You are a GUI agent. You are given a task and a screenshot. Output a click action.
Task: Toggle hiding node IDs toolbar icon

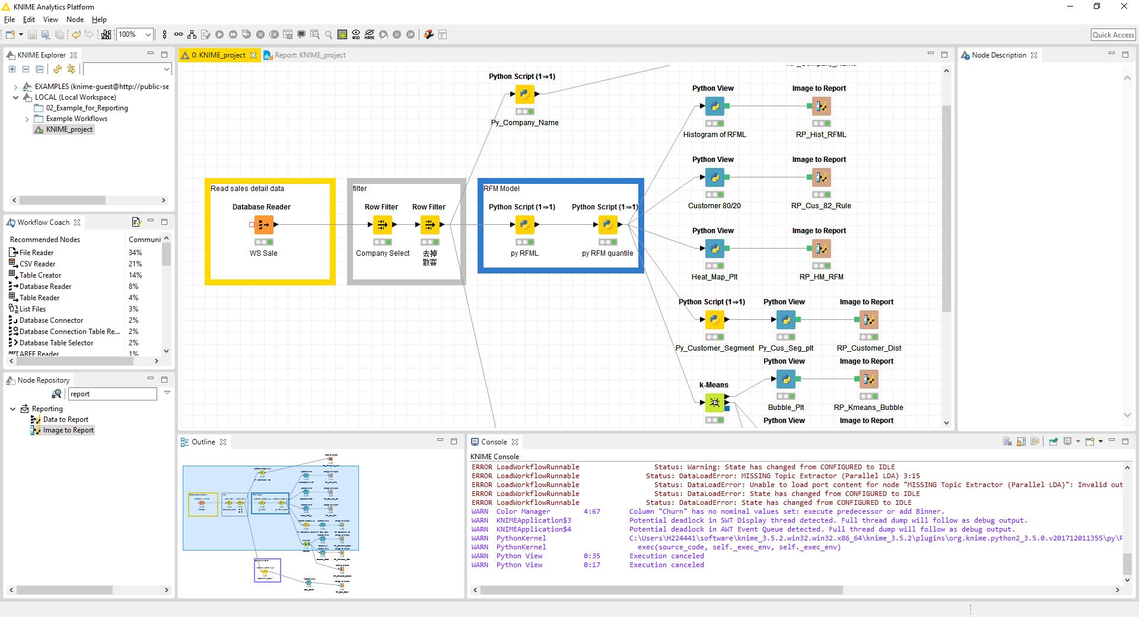pyautogui.click(x=356, y=34)
